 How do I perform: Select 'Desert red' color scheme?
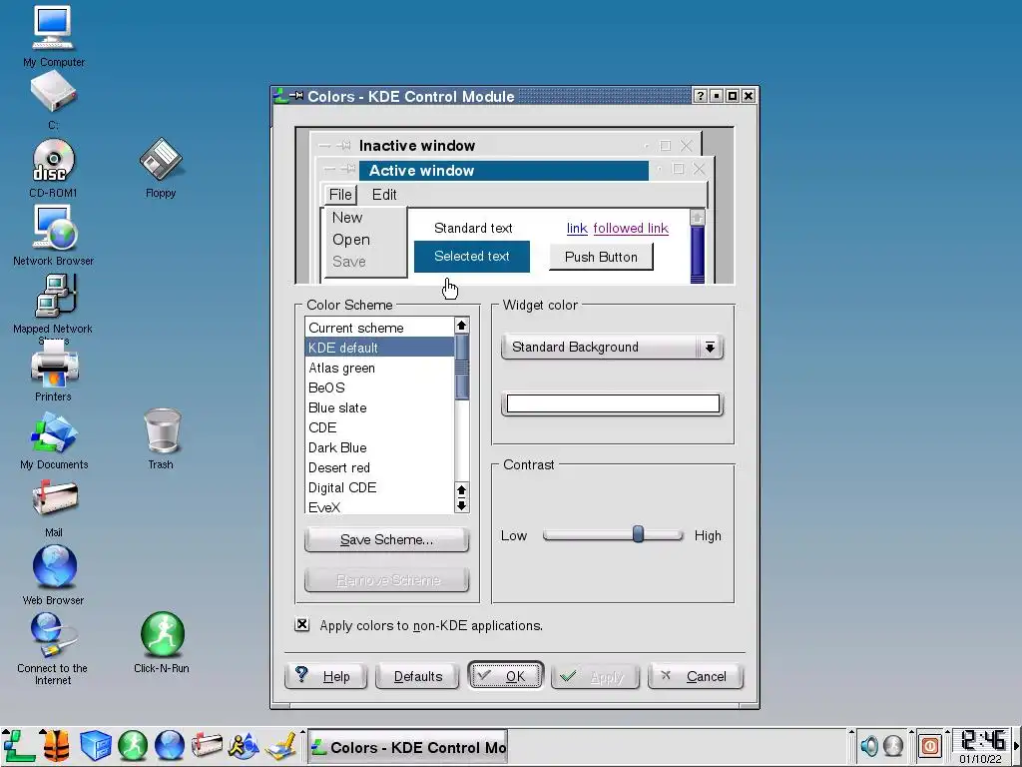point(379,467)
